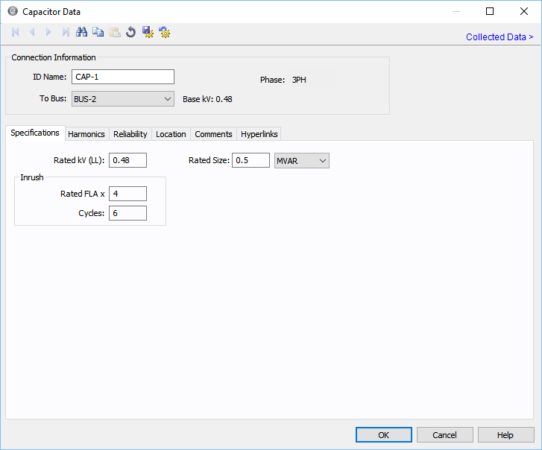This screenshot has width=542, height=450.
Task: Go to last record arrow icon
Action: click(66, 32)
